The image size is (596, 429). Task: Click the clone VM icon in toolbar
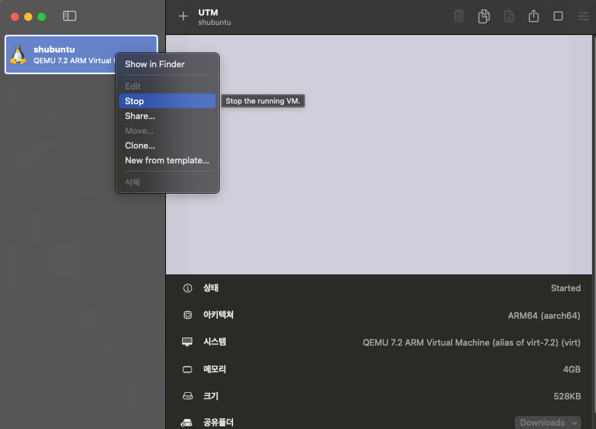coord(484,16)
